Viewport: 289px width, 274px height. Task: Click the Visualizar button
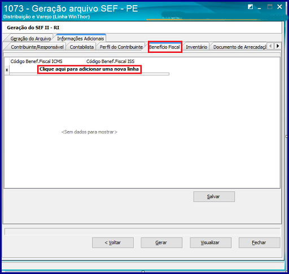pyautogui.click(x=211, y=242)
